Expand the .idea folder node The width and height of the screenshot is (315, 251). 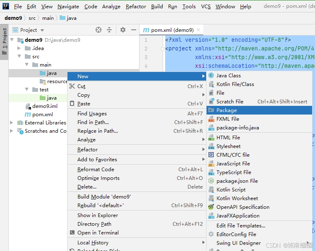tap(19, 48)
